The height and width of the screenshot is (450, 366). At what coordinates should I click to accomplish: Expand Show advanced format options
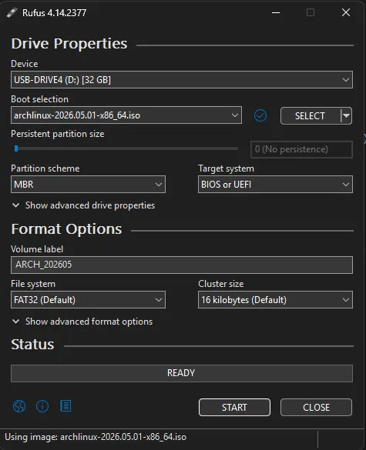point(82,322)
